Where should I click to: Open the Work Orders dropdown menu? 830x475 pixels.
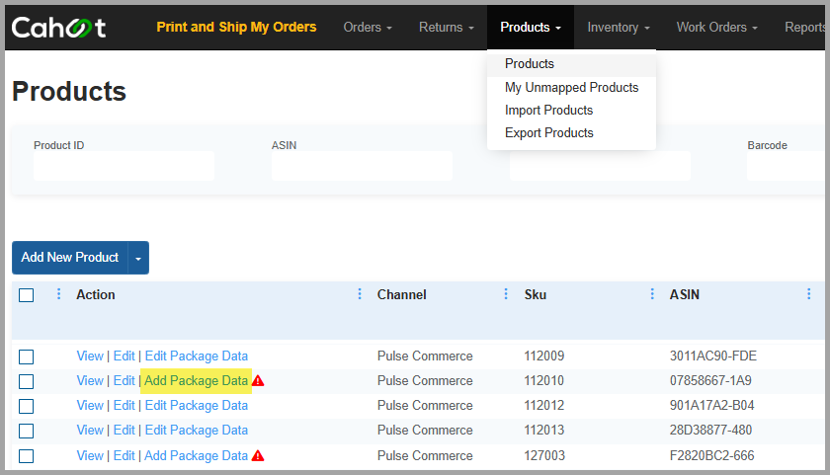716,27
